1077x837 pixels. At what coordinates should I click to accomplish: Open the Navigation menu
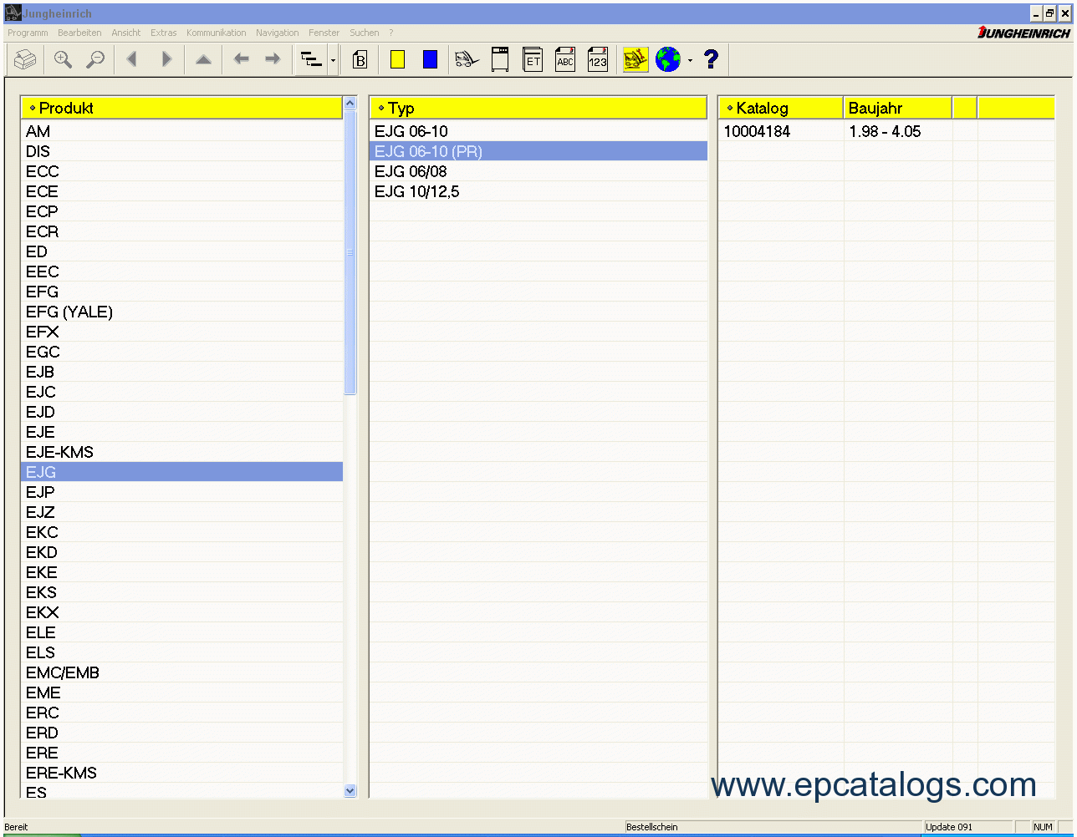tap(278, 33)
